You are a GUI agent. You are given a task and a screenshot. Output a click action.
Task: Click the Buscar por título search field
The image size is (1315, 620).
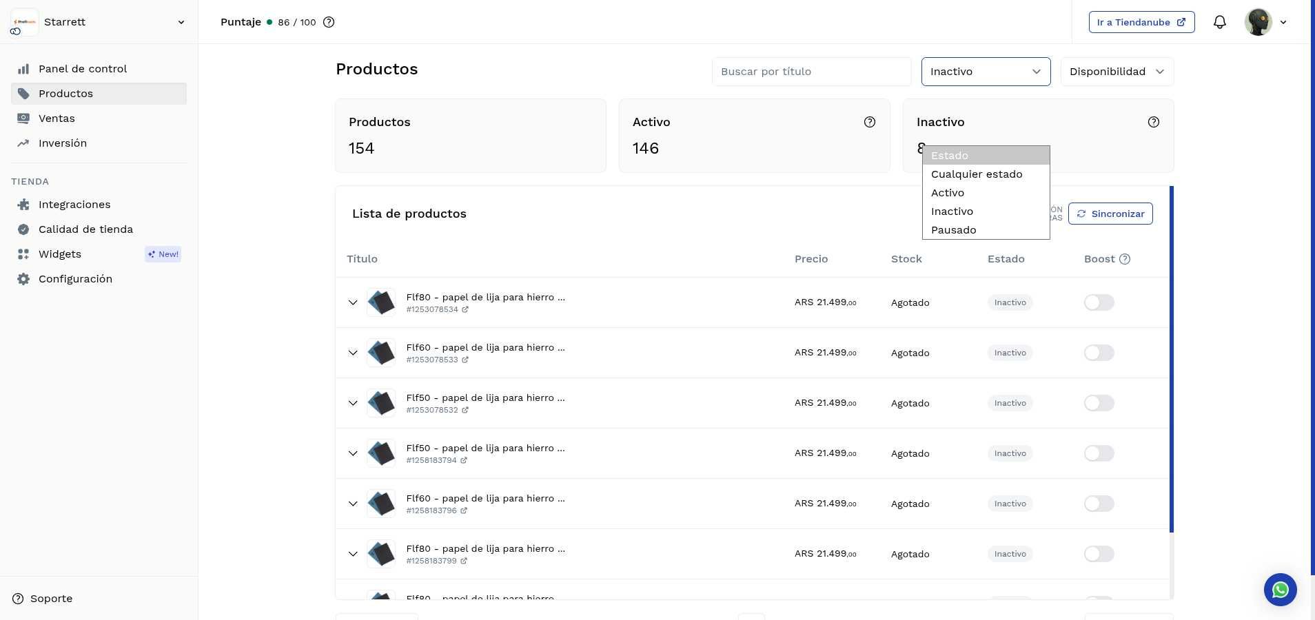coord(811,72)
